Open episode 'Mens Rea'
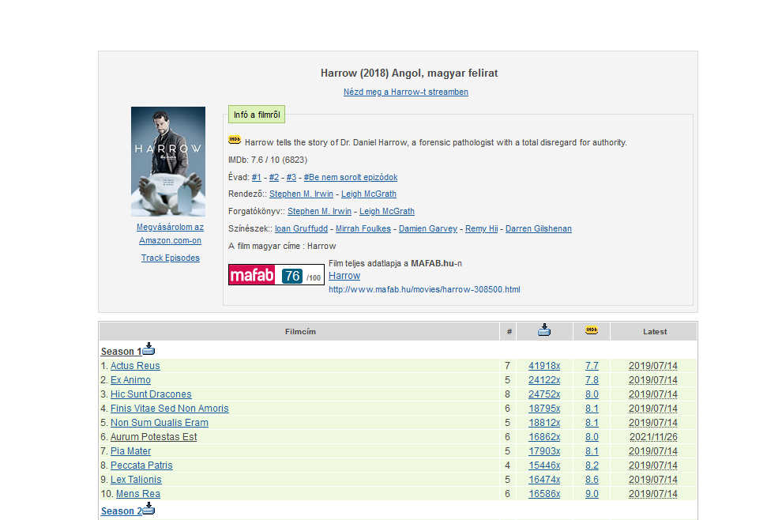This screenshot has width=782, height=520. pos(138,494)
